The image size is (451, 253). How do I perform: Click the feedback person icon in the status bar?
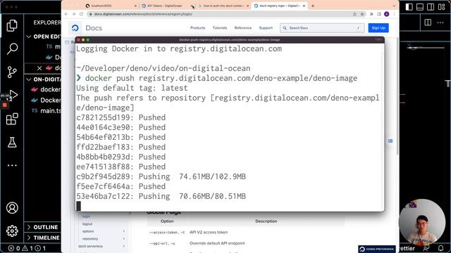[x=426, y=248]
